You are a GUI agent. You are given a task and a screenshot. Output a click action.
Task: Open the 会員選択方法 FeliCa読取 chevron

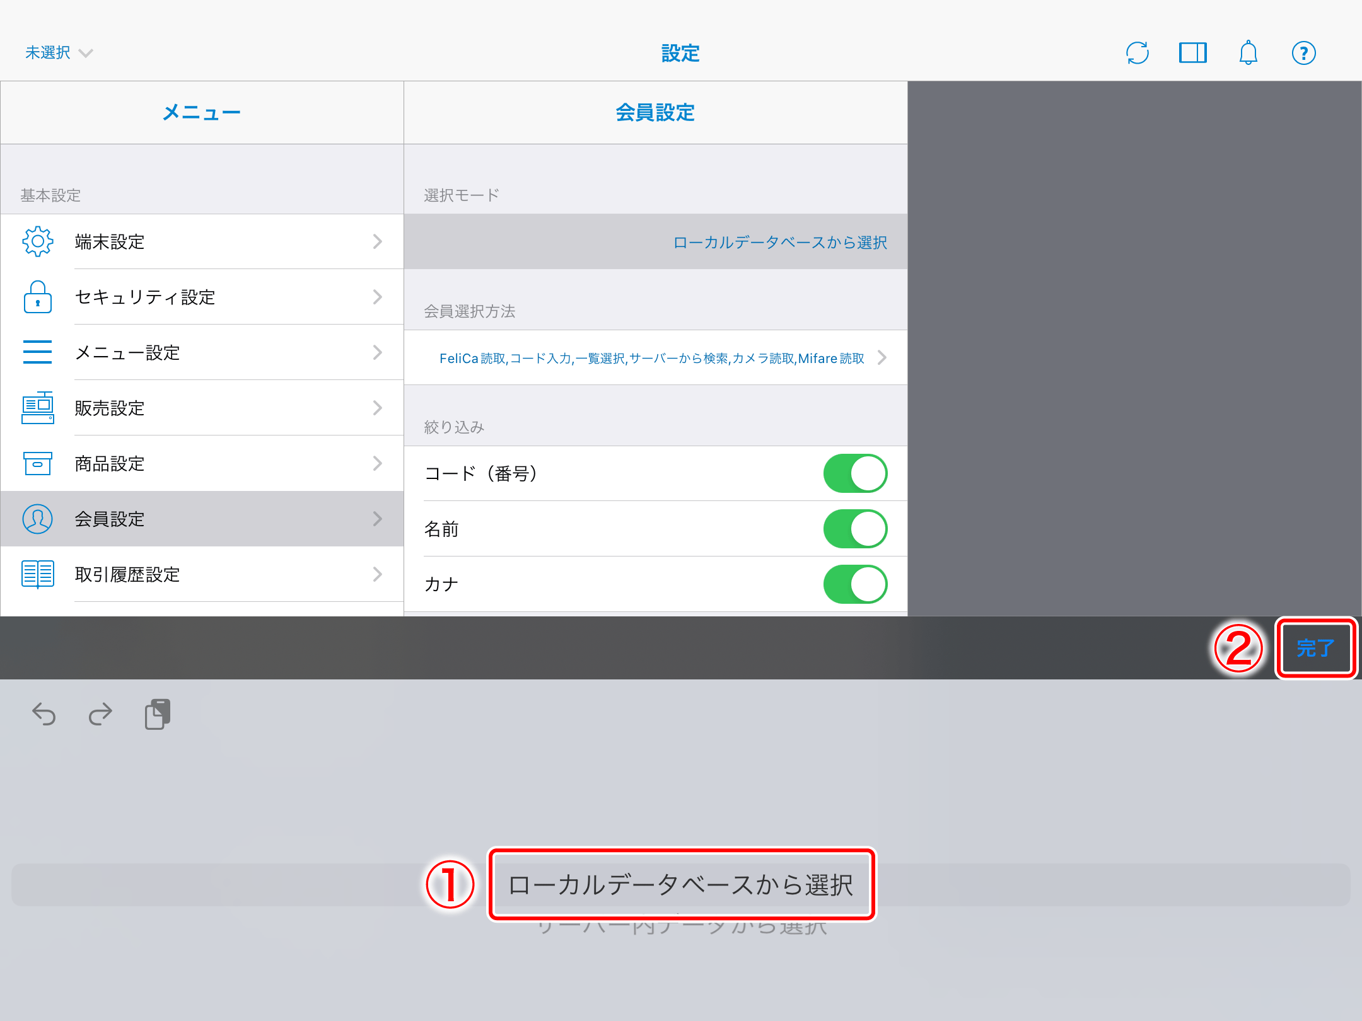point(882,358)
